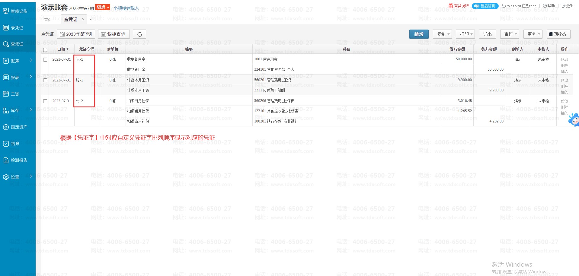This screenshot has height=276, width=579.
Task: Click the mascot assistant icon at right edge
Action: [574, 120]
